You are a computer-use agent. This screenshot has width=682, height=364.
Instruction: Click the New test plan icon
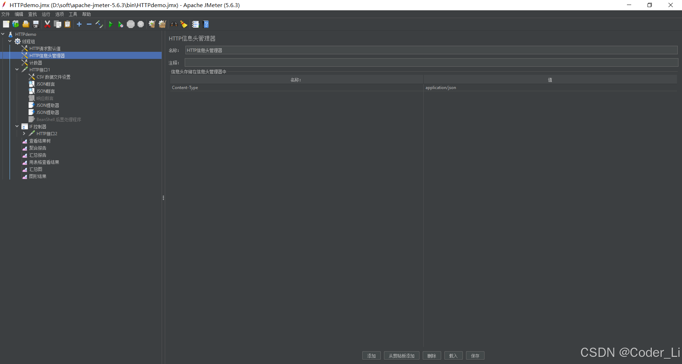coord(6,24)
